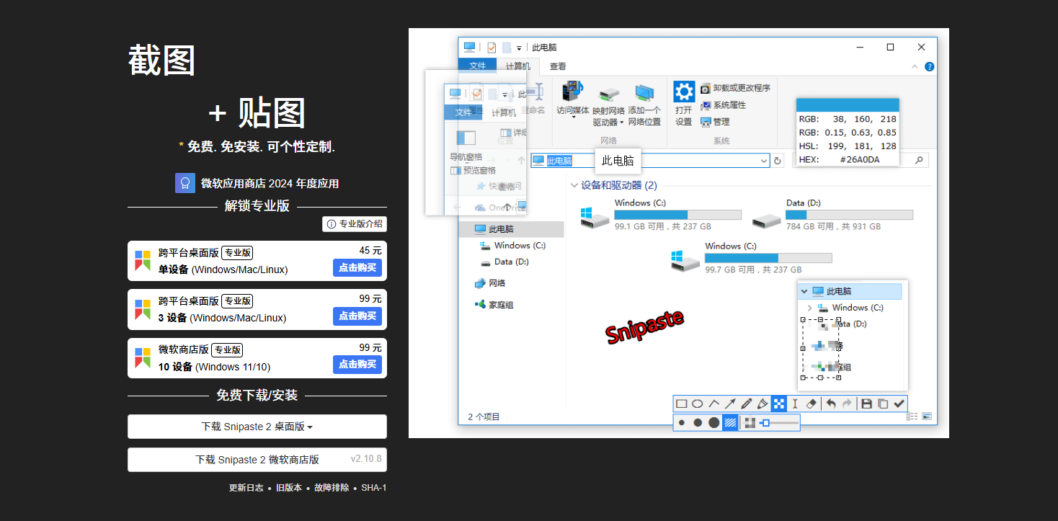The image size is (1058, 521).
Task: Buy the 99 元 微软商店版 edition
Action: 357,365
